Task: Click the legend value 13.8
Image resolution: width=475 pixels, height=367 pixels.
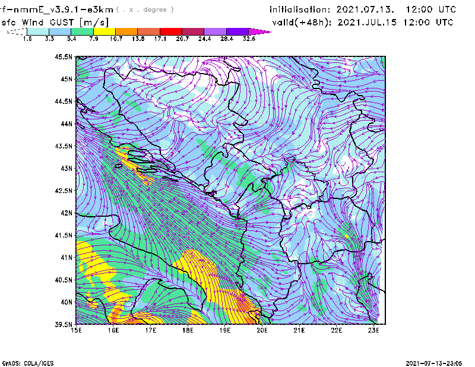Action: (138, 39)
